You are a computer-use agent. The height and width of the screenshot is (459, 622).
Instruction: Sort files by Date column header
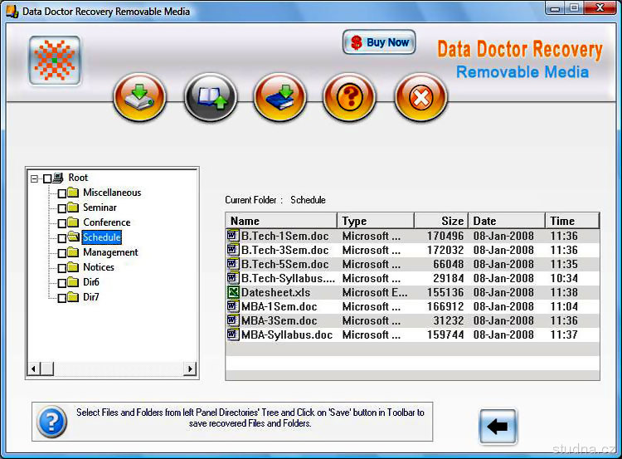[x=507, y=221]
